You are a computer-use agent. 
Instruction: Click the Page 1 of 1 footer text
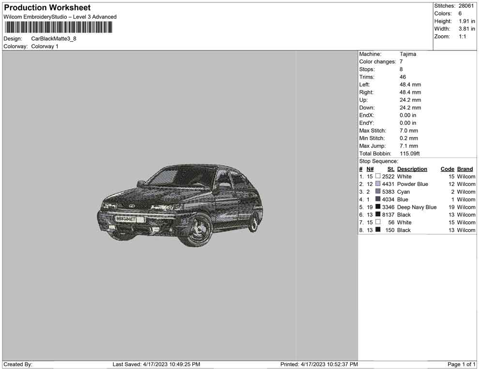(462, 364)
